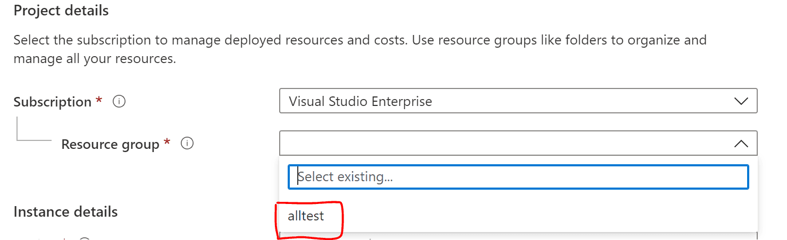Click the partially visible info icon below Instance details

(85, 238)
